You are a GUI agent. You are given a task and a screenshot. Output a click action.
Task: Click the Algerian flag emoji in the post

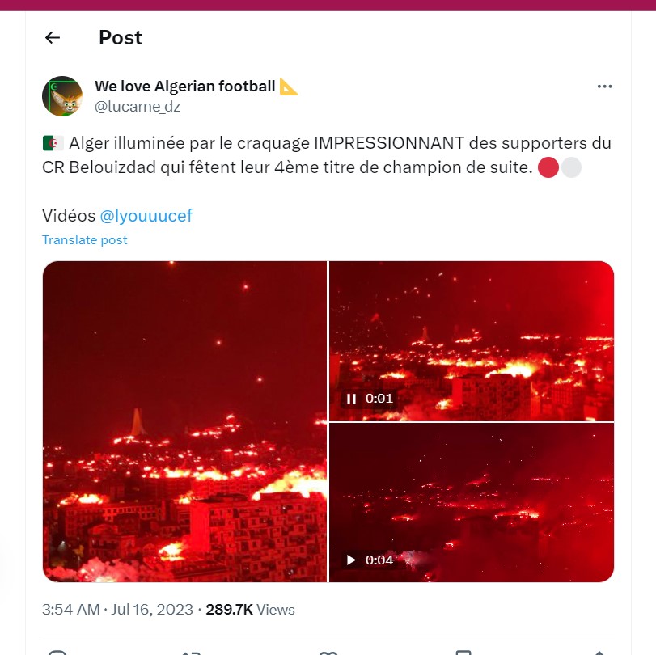point(49,142)
